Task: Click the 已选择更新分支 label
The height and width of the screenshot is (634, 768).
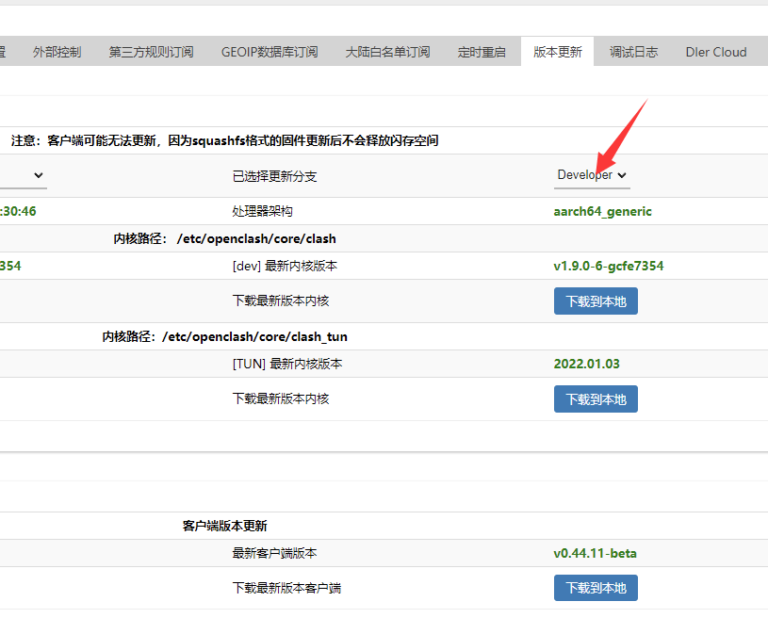Action: tap(274, 176)
